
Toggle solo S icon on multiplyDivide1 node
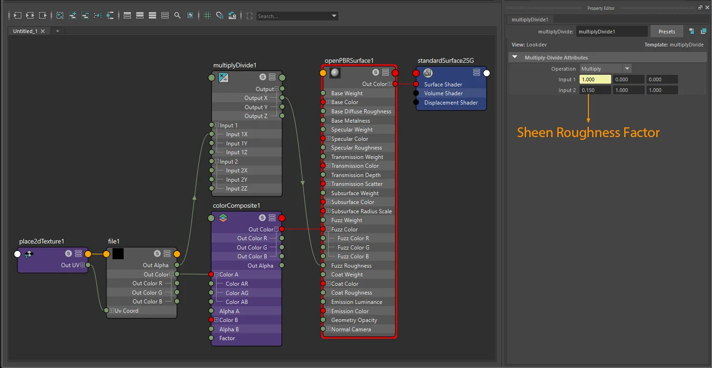(x=263, y=77)
